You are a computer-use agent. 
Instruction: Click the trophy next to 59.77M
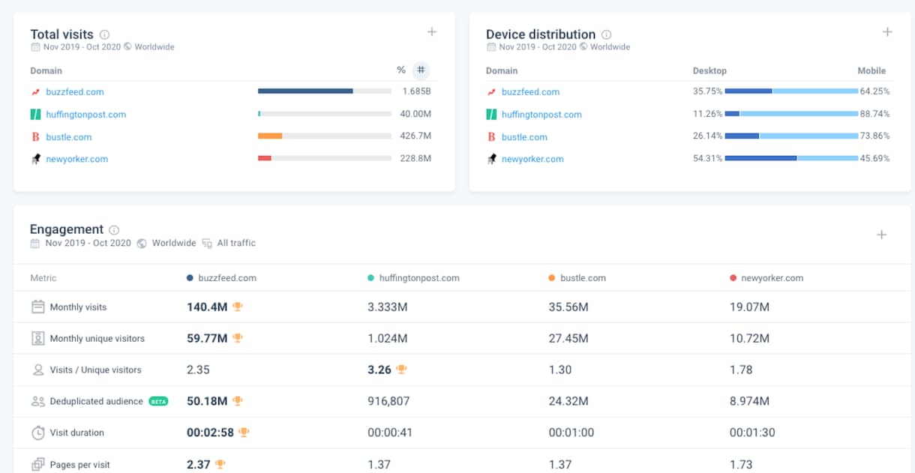click(x=237, y=338)
